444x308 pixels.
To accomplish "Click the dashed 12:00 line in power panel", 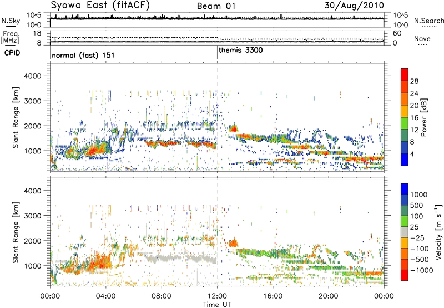I will 217,117.
